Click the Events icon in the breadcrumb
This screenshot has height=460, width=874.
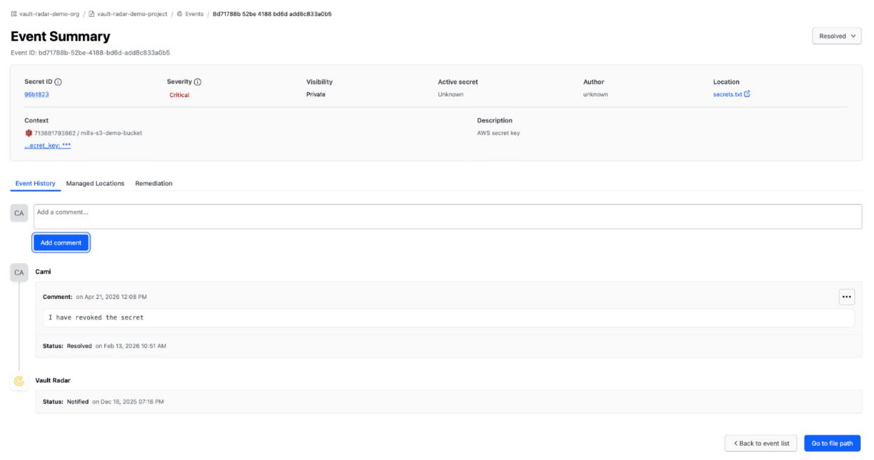[x=179, y=14]
